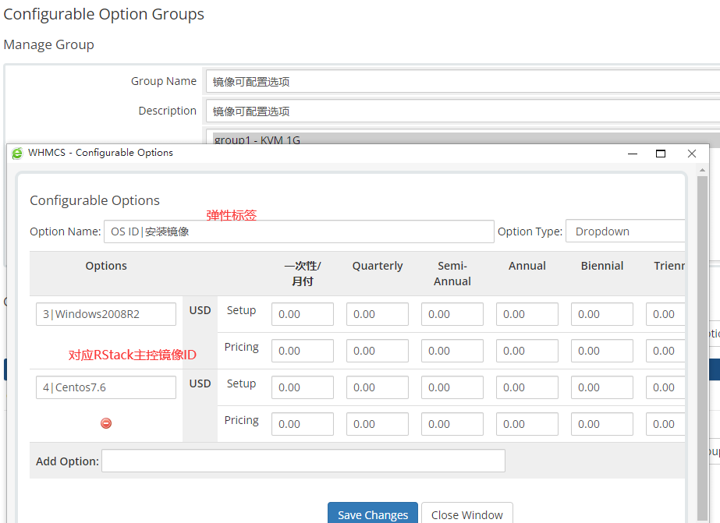Click Centos7.6 Setup Semi-Annual field
Viewport: 720px width, 523px height.
pyautogui.click(x=452, y=387)
